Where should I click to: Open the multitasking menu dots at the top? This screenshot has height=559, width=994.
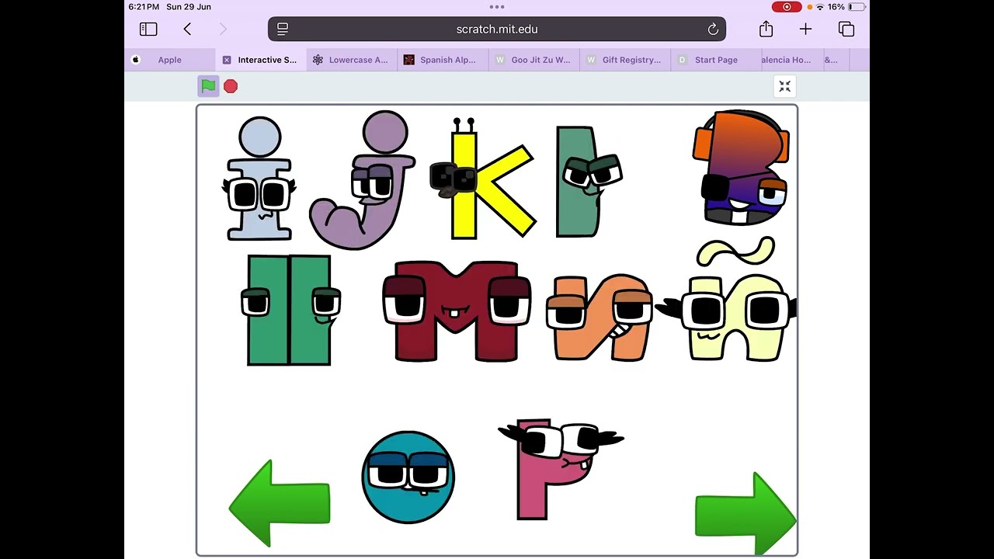click(x=497, y=6)
